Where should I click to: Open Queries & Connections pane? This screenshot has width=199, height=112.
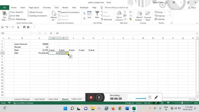pos(68,12)
